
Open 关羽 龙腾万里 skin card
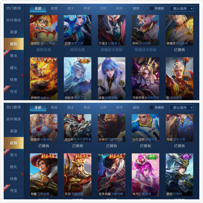pyautogui.click(x=78, y=175)
